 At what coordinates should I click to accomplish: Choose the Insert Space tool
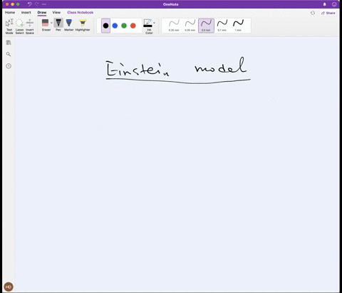(x=30, y=26)
